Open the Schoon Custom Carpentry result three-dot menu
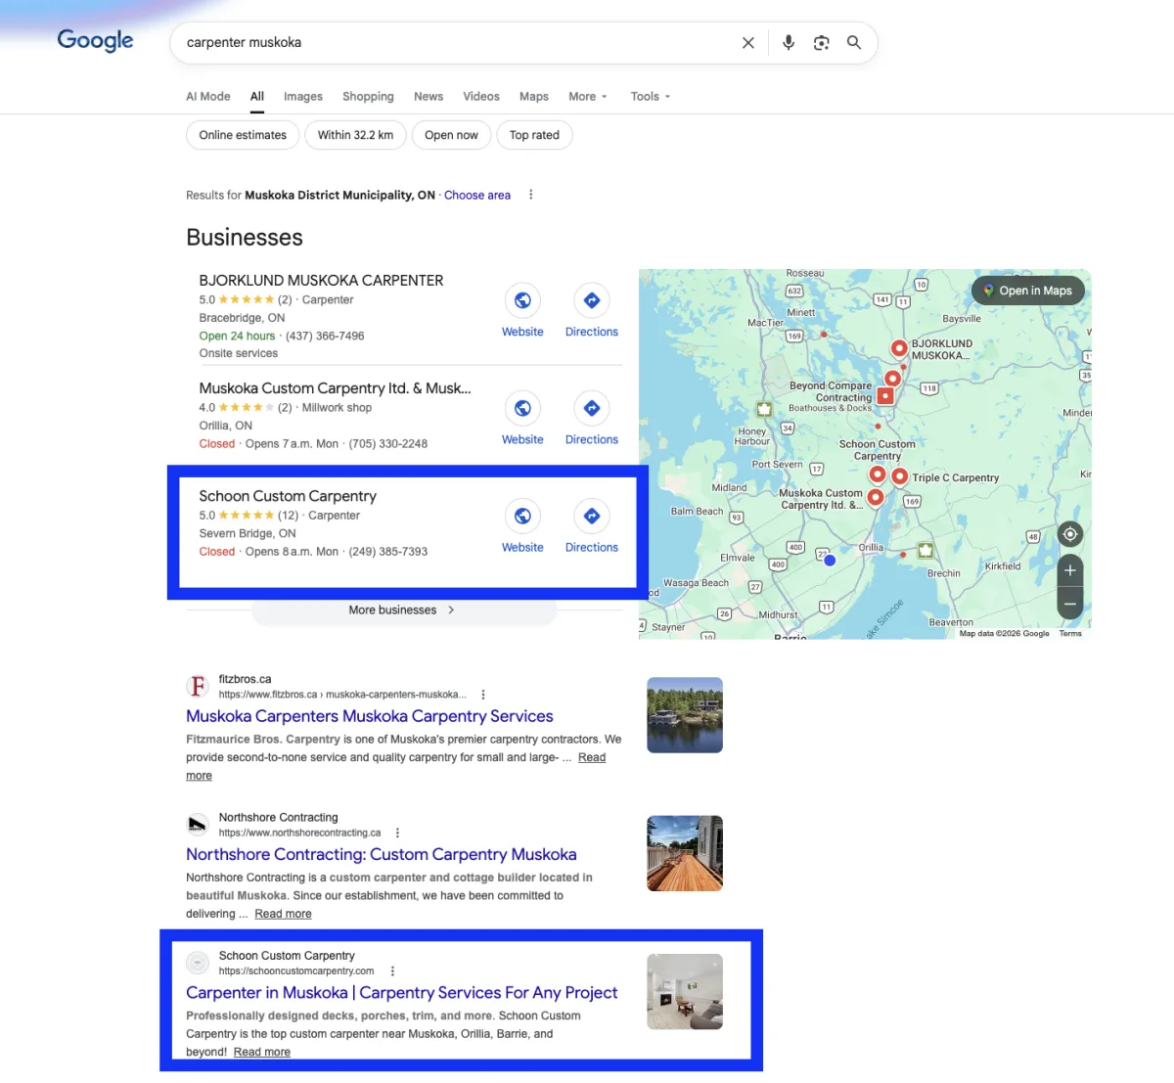The height and width of the screenshot is (1083, 1174). pos(392,971)
